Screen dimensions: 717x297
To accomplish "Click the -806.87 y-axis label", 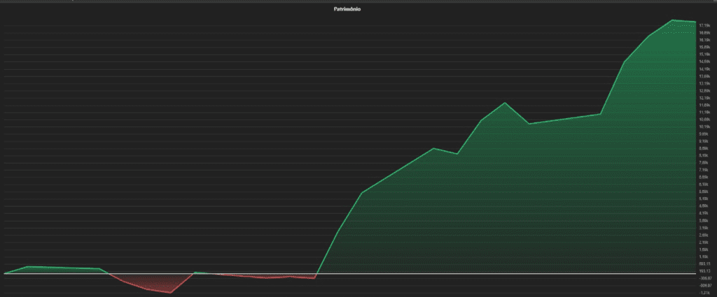I will tap(704, 285).
